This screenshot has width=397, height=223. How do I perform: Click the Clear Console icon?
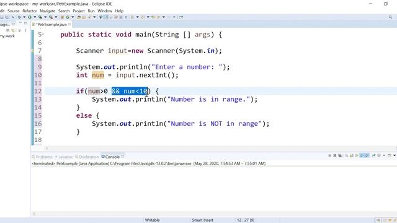[x=347, y=155]
